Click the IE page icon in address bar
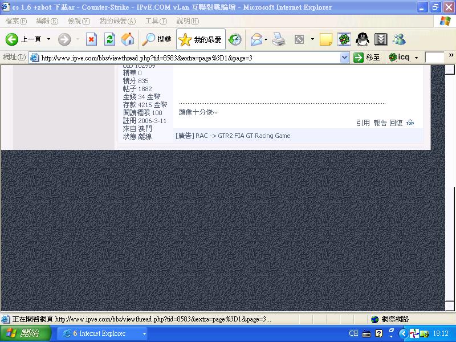The width and height of the screenshot is (456, 342). (x=34, y=58)
